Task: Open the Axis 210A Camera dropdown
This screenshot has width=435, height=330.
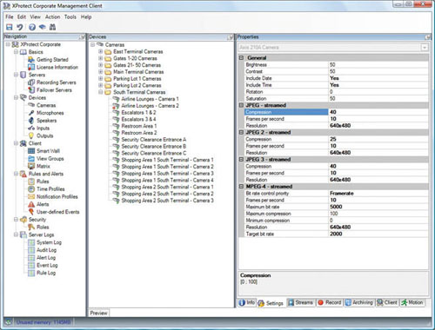Action: point(425,47)
